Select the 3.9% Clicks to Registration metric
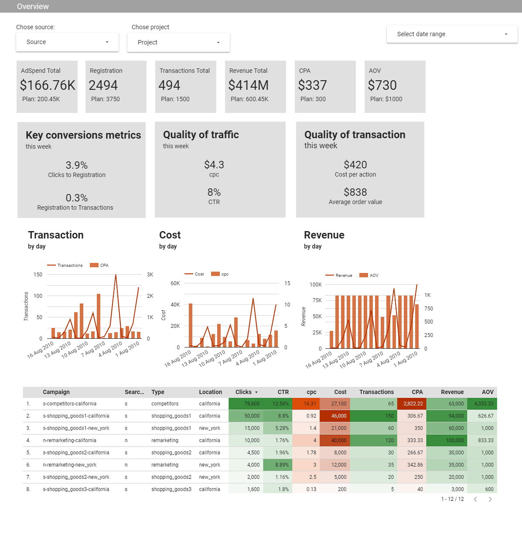Screen dimensions: 522x545 pyautogui.click(x=77, y=169)
